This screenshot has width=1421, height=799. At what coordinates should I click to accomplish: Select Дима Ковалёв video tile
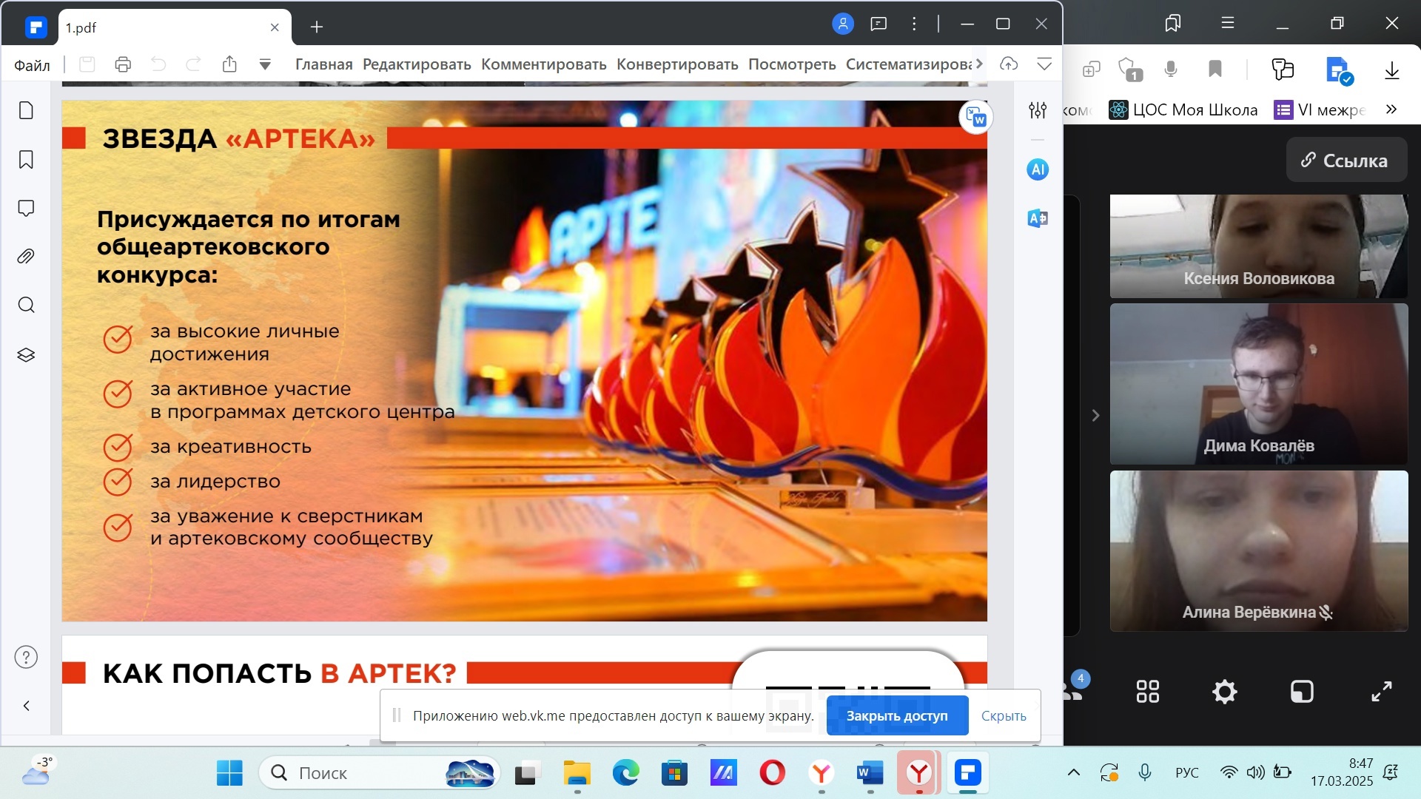pos(1258,384)
